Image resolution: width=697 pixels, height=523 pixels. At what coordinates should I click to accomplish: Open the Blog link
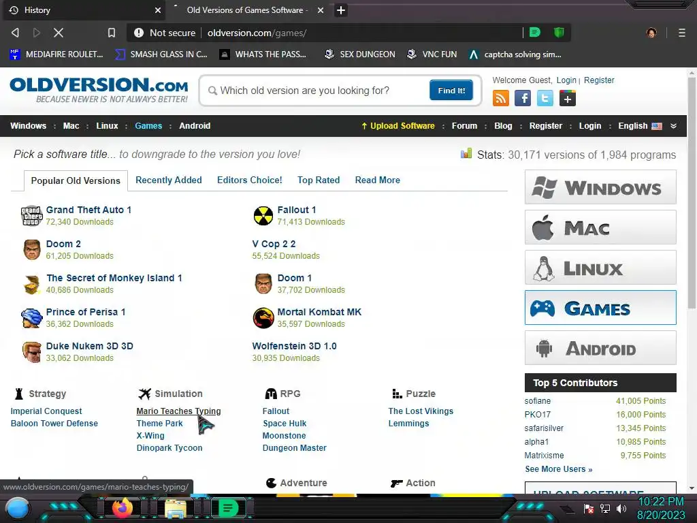click(x=503, y=126)
